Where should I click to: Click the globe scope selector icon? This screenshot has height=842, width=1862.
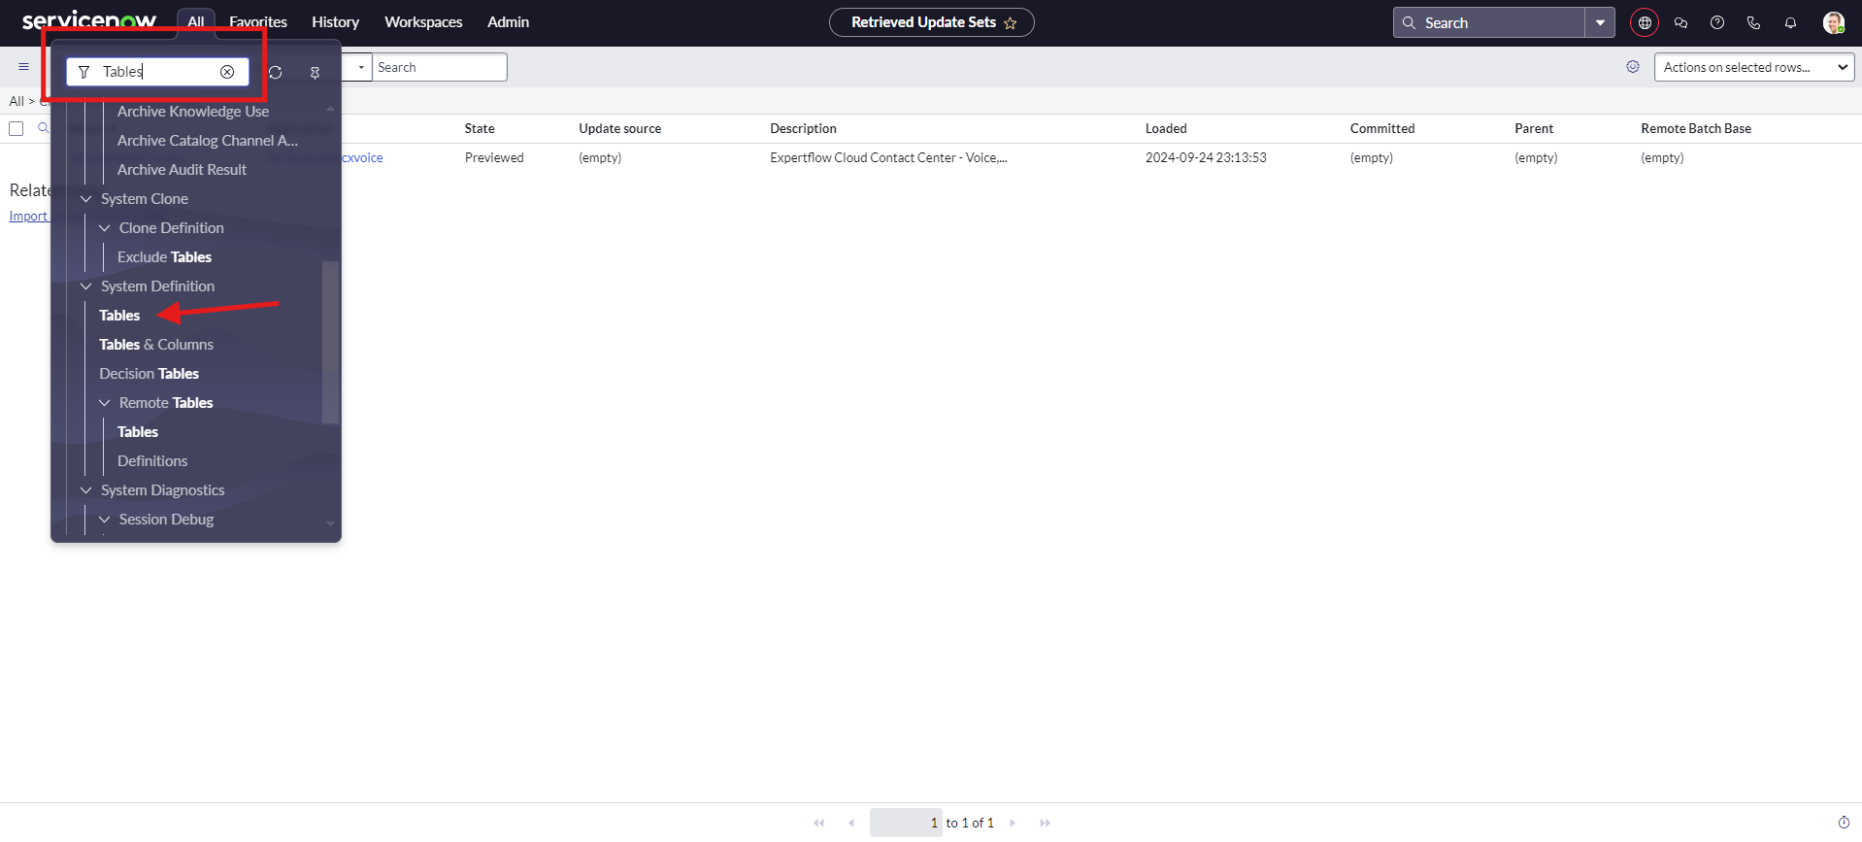(x=1645, y=22)
